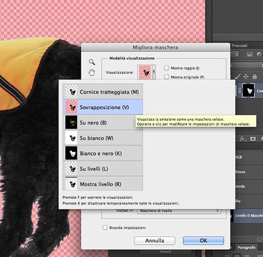The width and height of the screenshot is (263, 257).
Task: Click the lock all padlock icon
Action: (254, 77)
